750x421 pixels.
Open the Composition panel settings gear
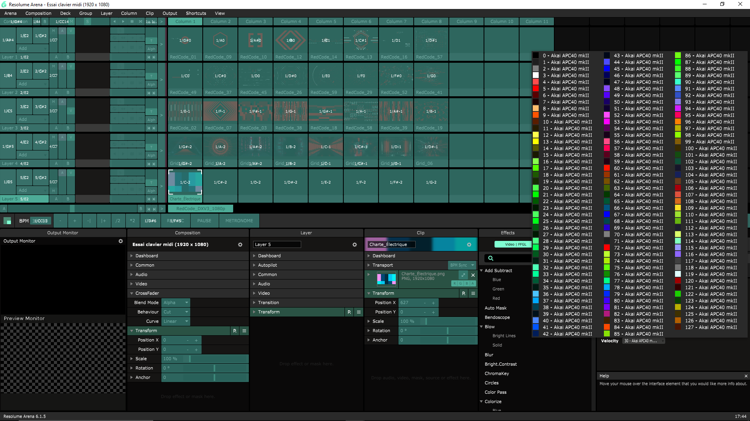coord(240,245)
